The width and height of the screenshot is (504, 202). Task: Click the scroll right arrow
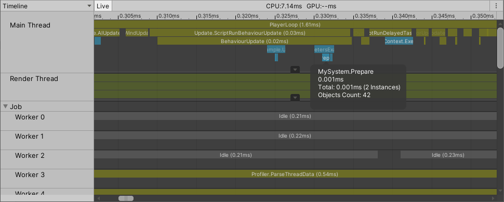click(x=494, y=198)
